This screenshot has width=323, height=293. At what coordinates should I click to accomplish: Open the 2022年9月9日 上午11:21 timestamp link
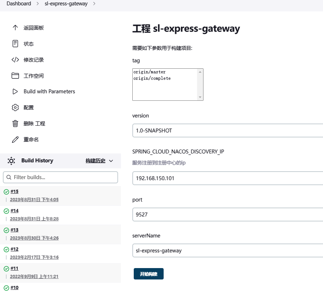[x=34, y=277]
